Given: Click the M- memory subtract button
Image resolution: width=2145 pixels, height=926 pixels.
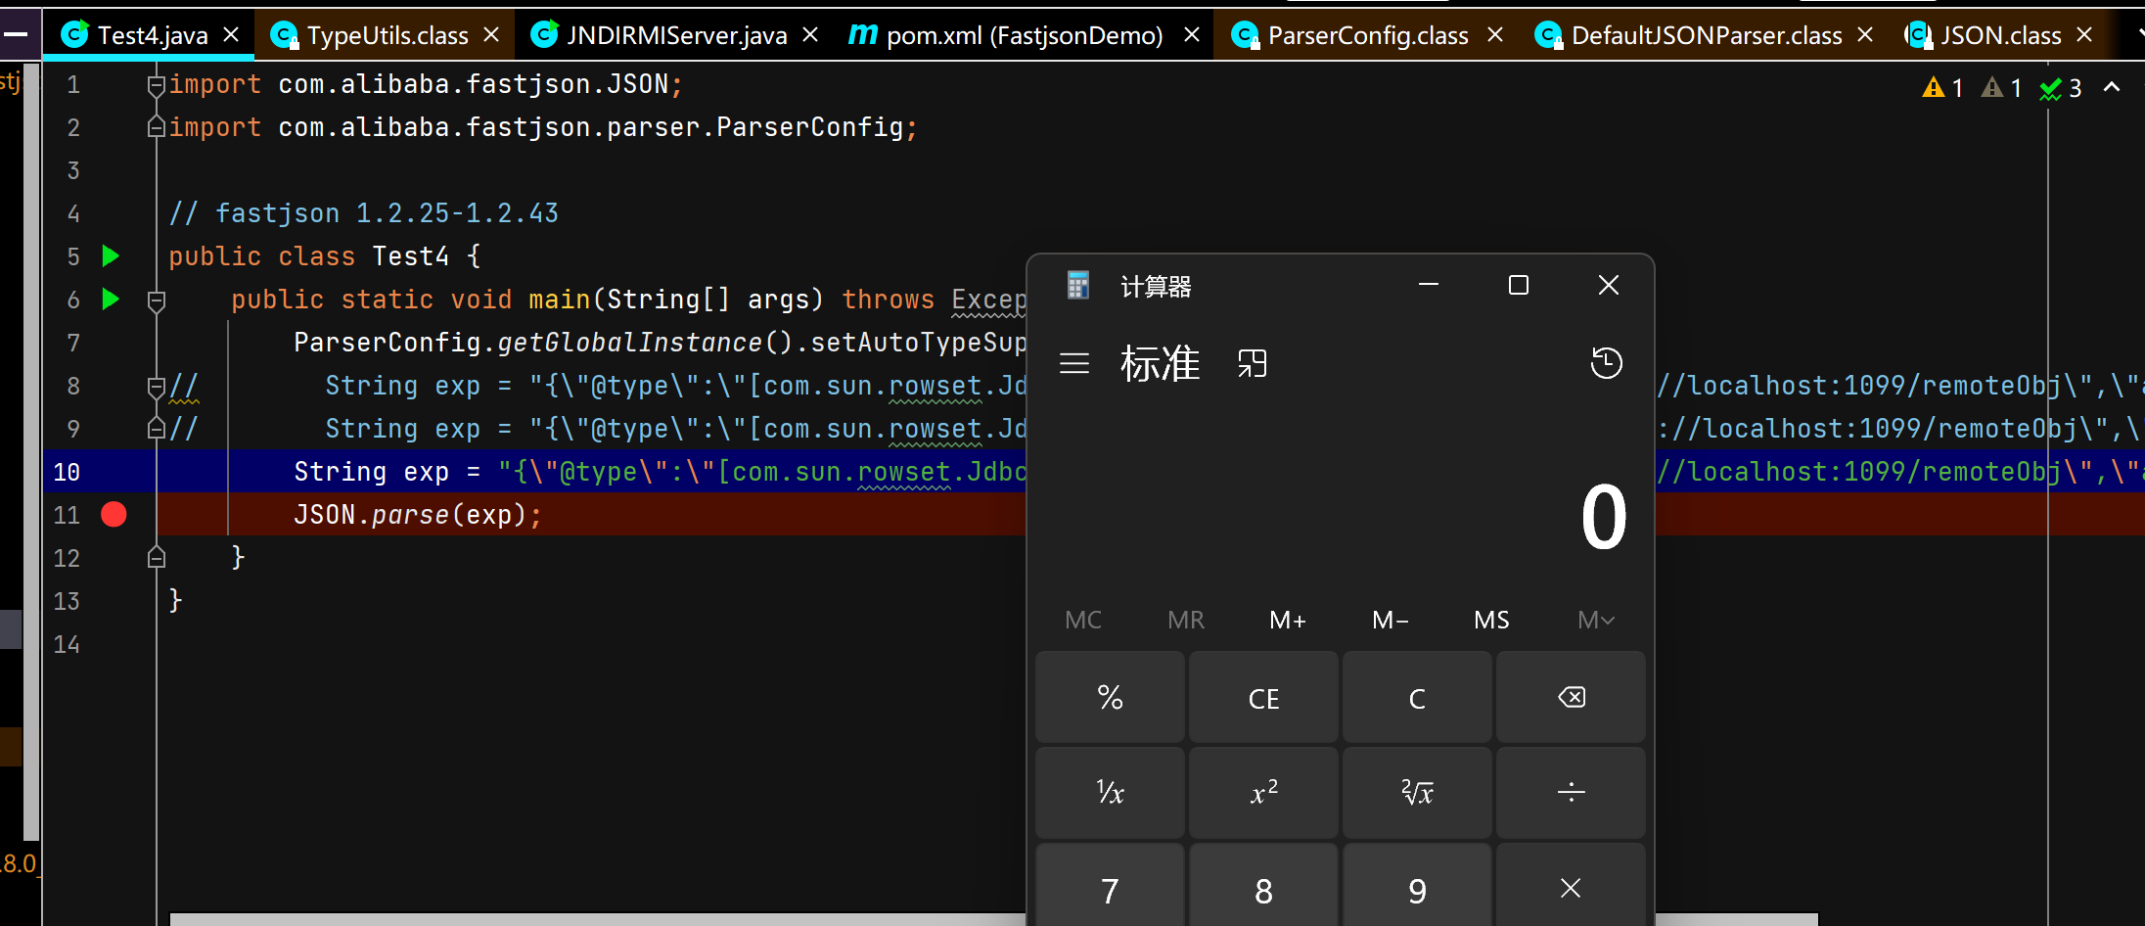Looking at the screenshot, I should coord(1391,620).
